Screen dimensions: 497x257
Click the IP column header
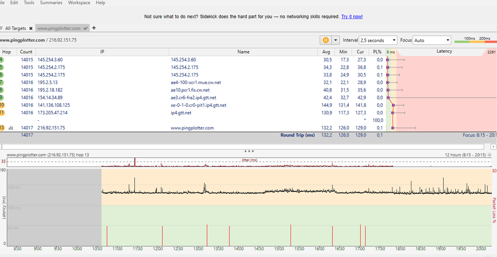pos(102,52)
